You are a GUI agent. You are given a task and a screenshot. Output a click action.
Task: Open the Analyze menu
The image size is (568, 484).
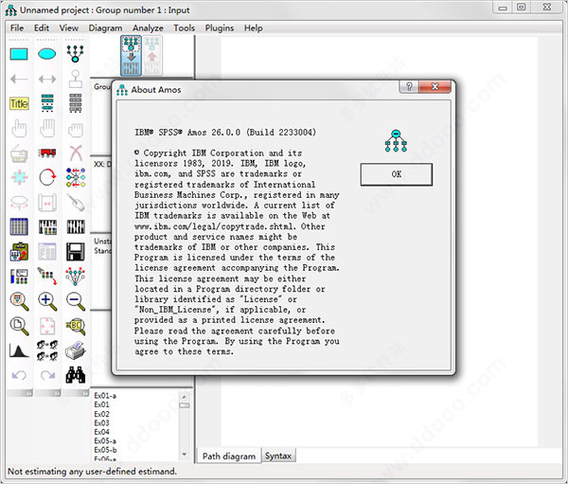148,27
